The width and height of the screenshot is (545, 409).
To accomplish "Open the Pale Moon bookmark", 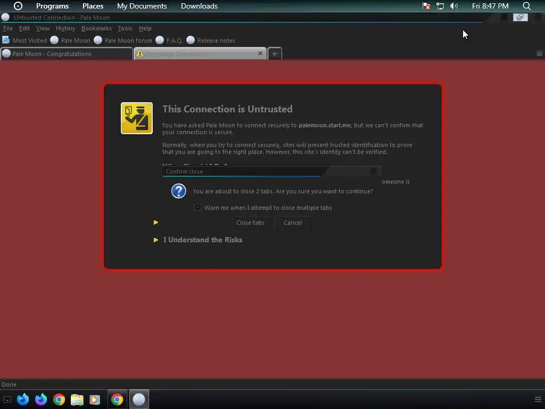I will pyautogui.click(x=71, y=40).
